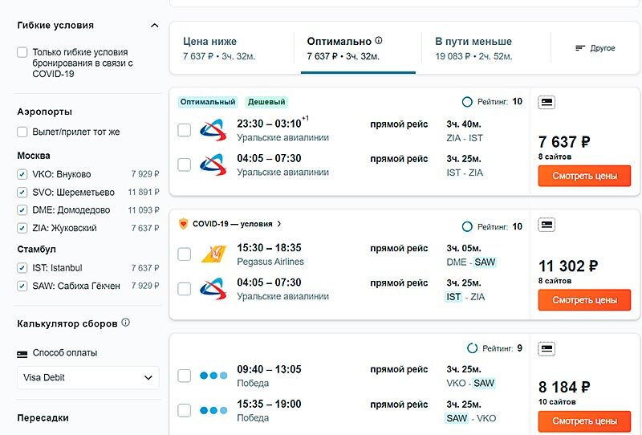The height and width of the screenshot is (435, 642).
Task: Open the Другое sorting options
Action: coord(595,48)
